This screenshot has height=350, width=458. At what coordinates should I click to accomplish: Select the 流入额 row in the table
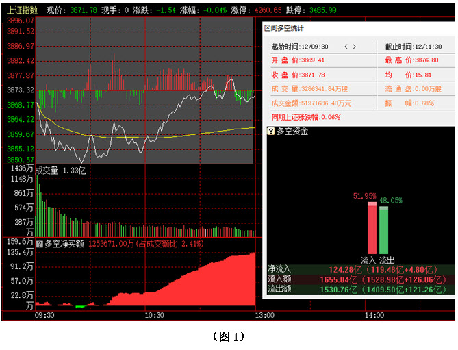(x=359, y=279)
